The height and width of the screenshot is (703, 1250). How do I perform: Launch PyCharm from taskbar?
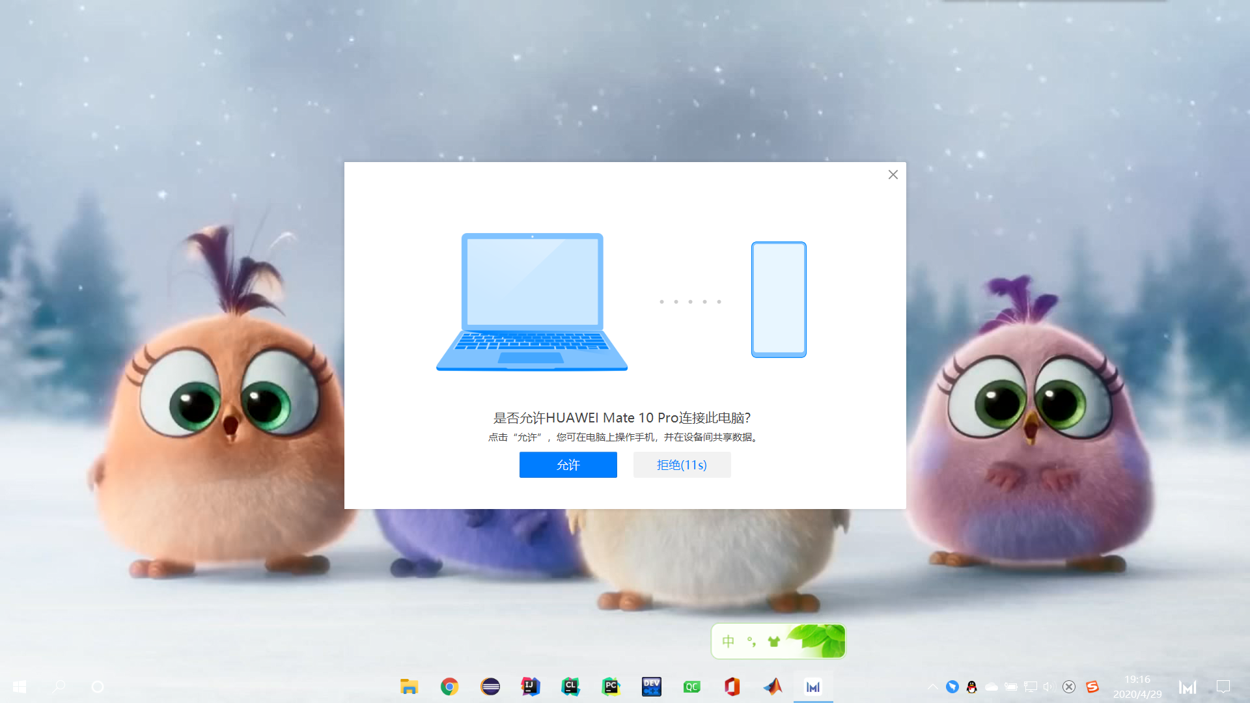click(611, 687)
